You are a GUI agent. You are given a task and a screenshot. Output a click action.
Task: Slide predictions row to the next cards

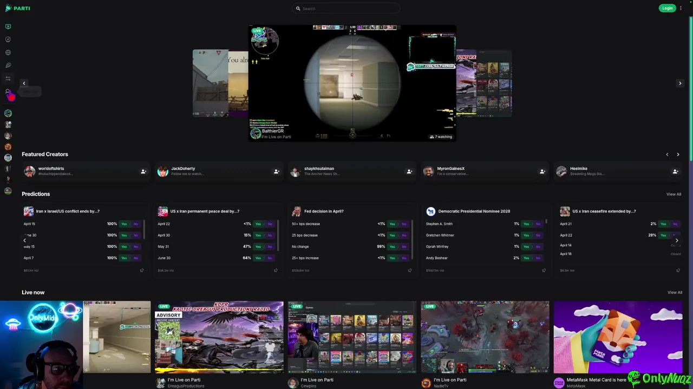tap(676, 240)
